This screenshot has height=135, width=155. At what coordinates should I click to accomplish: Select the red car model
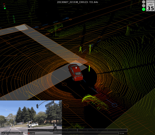coord(75,72)
